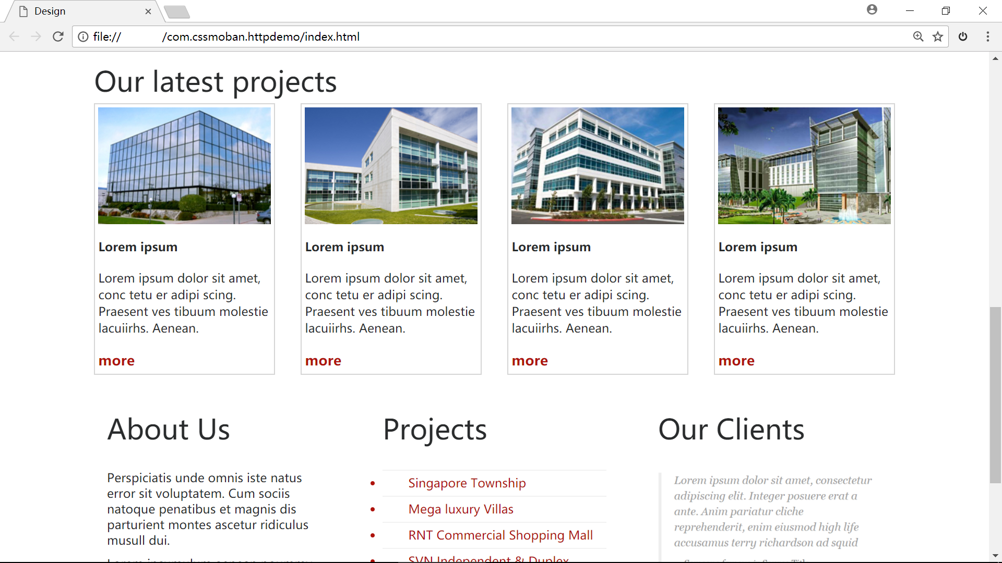This screenshot has width=1002, height=563.
Task: Click the Mega luxury Villas list item
Action: coord(461,509)
